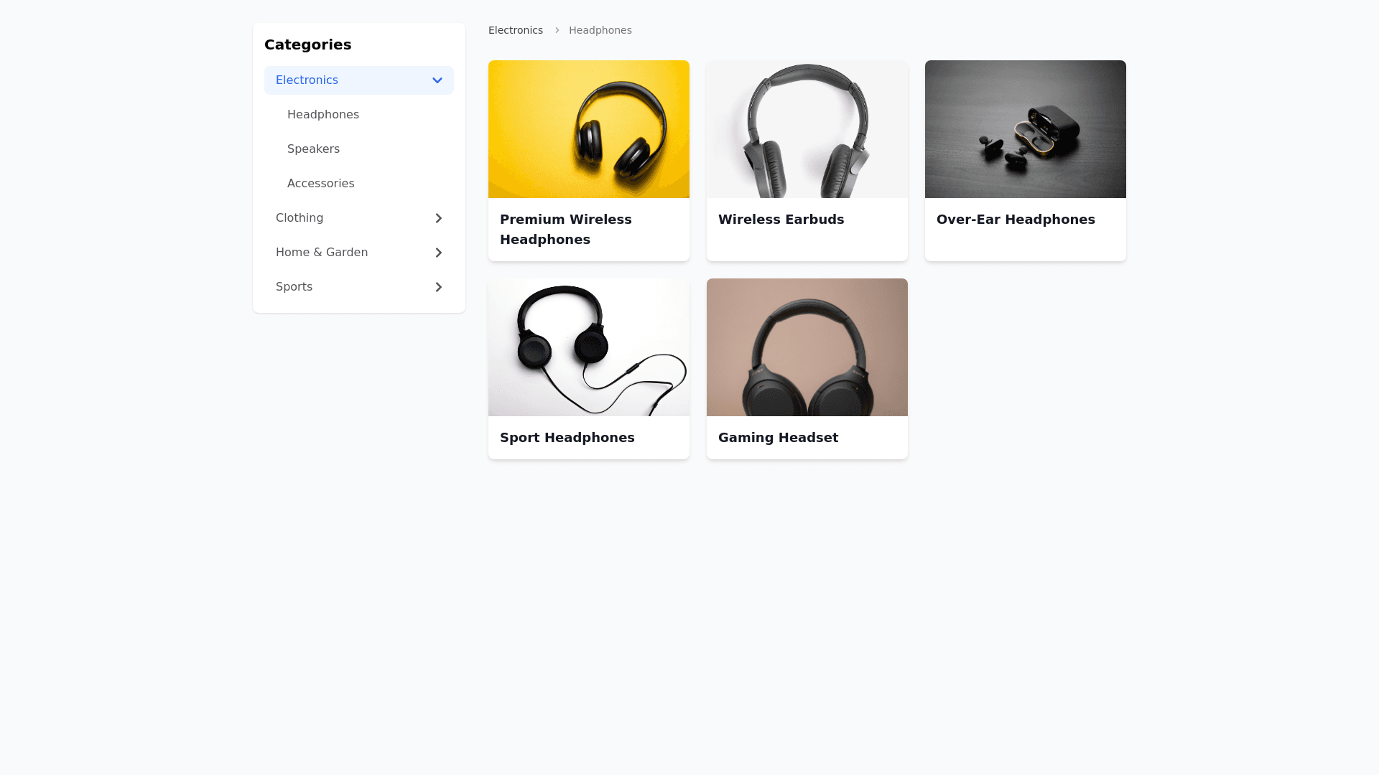Collapse the Electronics category chevron

pyautogui.click(x=437, y=80)
